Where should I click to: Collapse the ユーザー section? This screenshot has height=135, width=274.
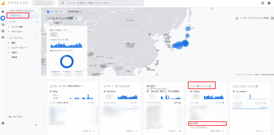pyautogui.click(x=37, y=22)
